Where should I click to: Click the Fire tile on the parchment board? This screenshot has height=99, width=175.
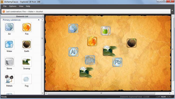92,41
